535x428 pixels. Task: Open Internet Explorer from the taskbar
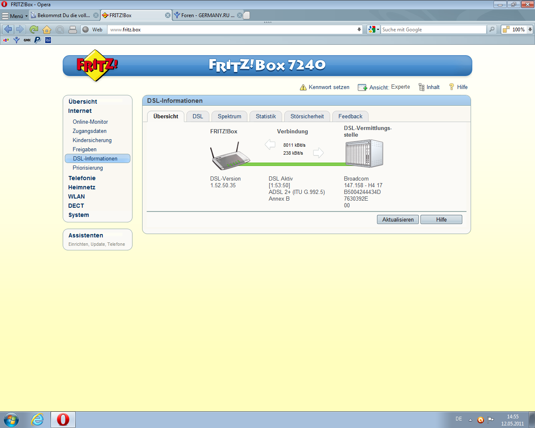38,420
